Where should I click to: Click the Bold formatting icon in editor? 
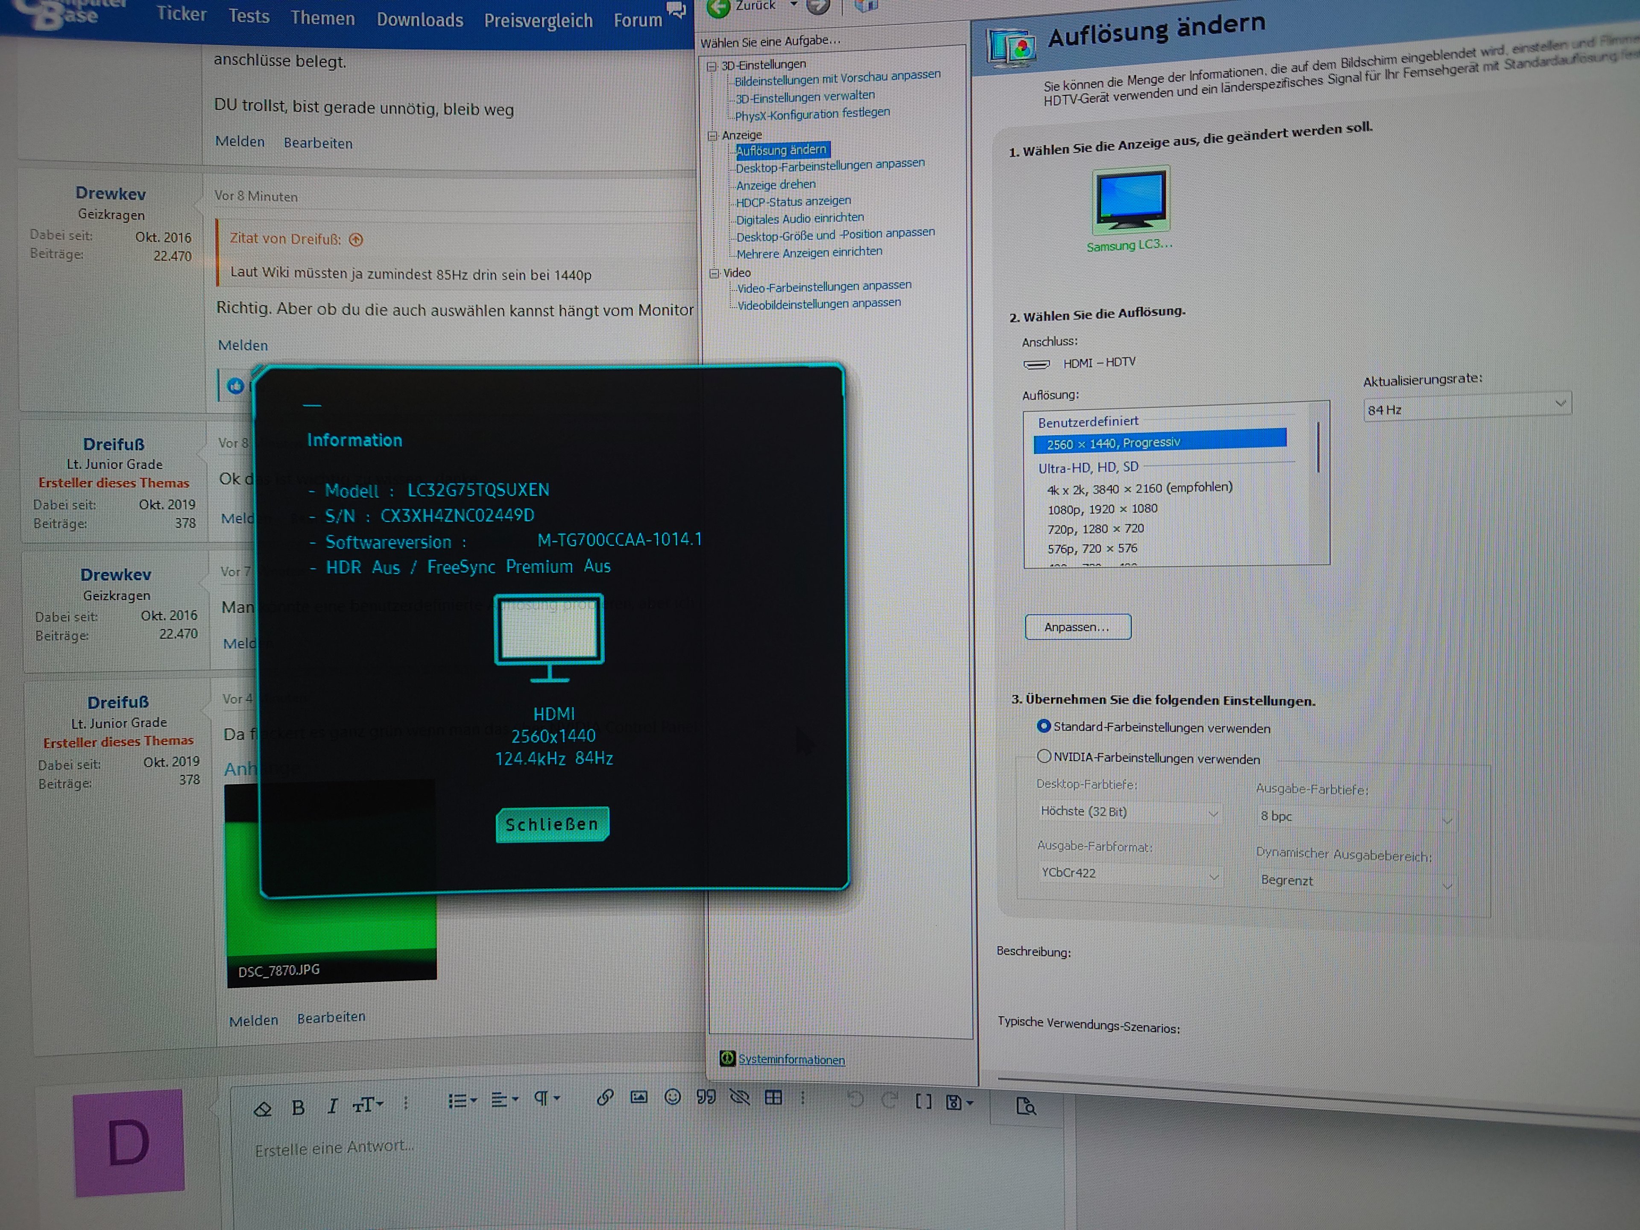pos(298,1107)
